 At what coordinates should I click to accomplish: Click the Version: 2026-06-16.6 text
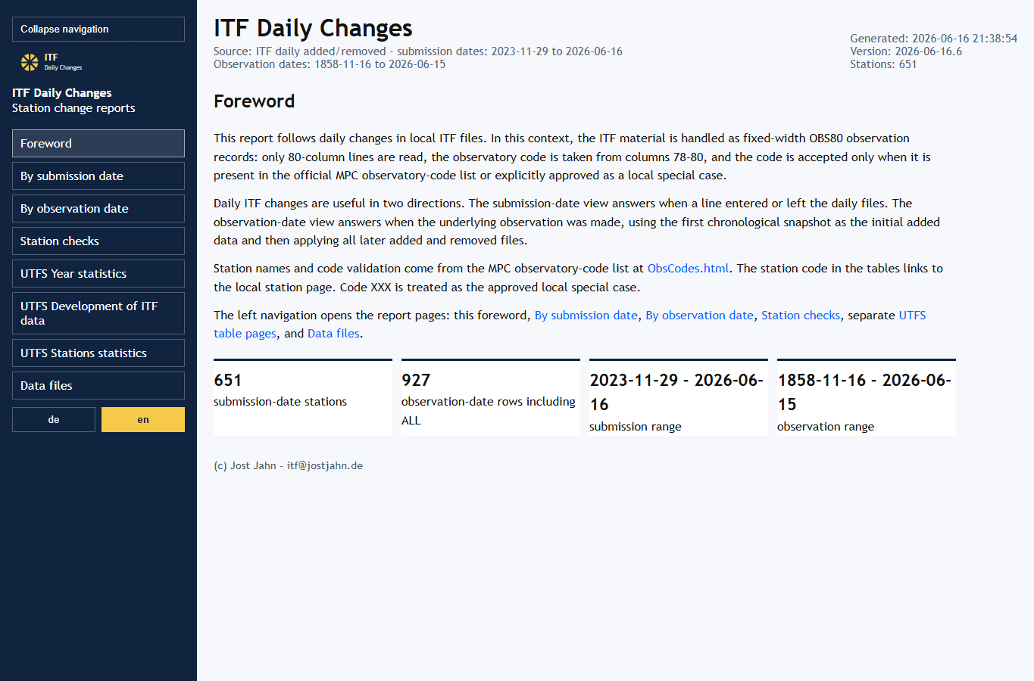coord(906,51)
